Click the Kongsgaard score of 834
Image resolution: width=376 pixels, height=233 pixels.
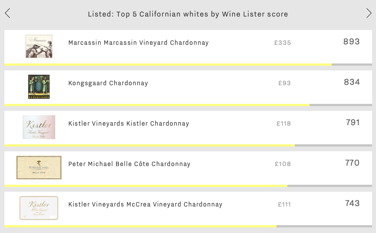click(352, 82)
